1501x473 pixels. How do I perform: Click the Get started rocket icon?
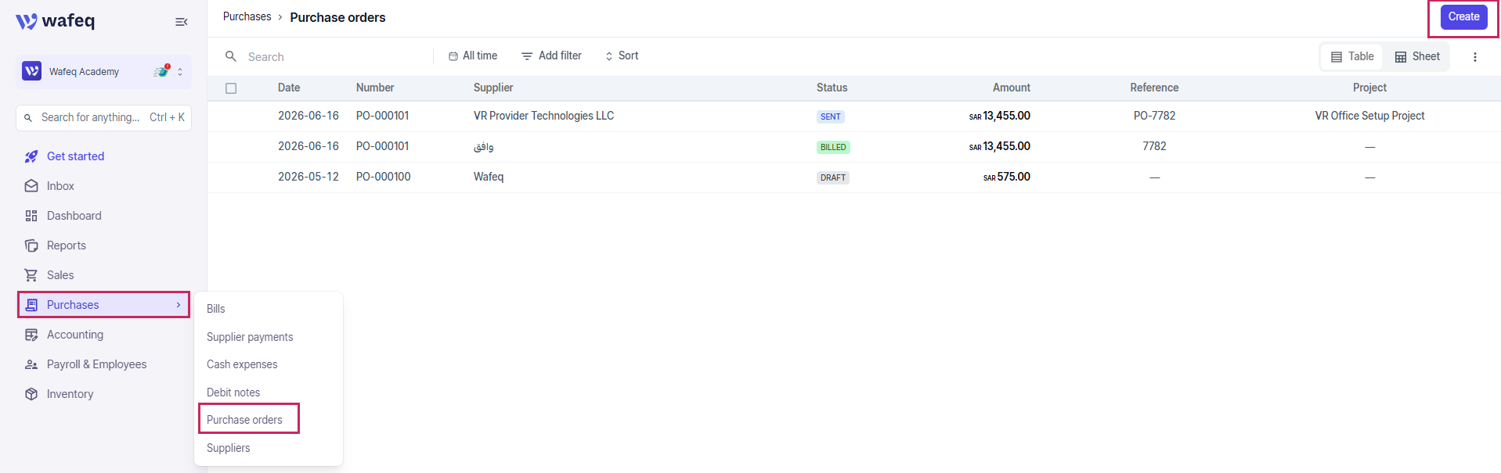pyautogui.click(x=31, y=156)
